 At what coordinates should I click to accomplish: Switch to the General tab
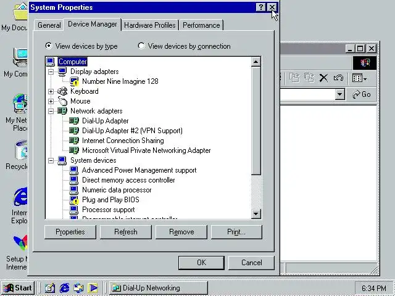(x=49, y=25)
